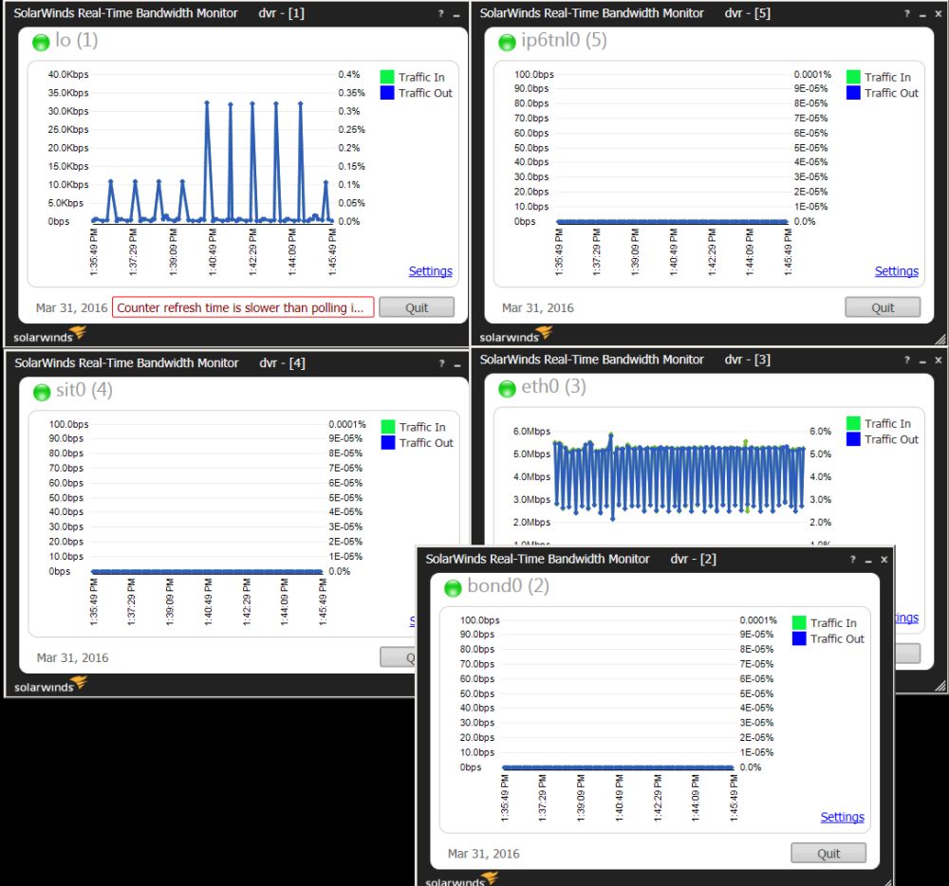
Task: Close the dvr - [2] bond0 window
Action: click(x=884, y=560)
